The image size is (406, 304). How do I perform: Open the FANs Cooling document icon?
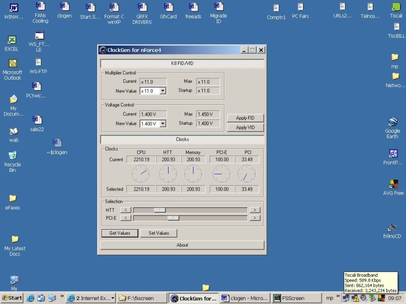click(40, 7)
